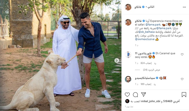The image size is (189, 111).
Task: Open the three-dot more options menu
Action: pyautogui.click(x=184, y=7)
